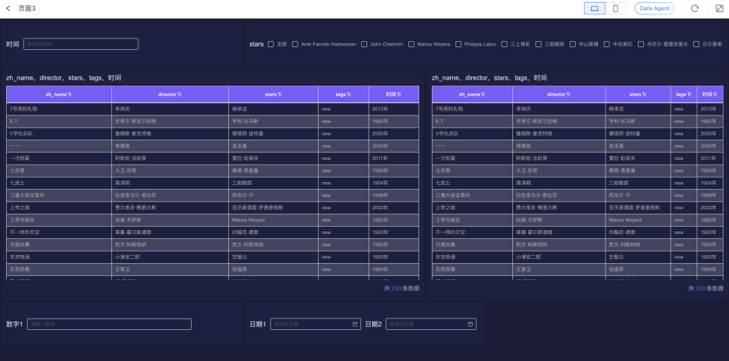The image size is (729, 361).
Task: Open calendar icon of 日期2 field
Action: click(470, 324)
